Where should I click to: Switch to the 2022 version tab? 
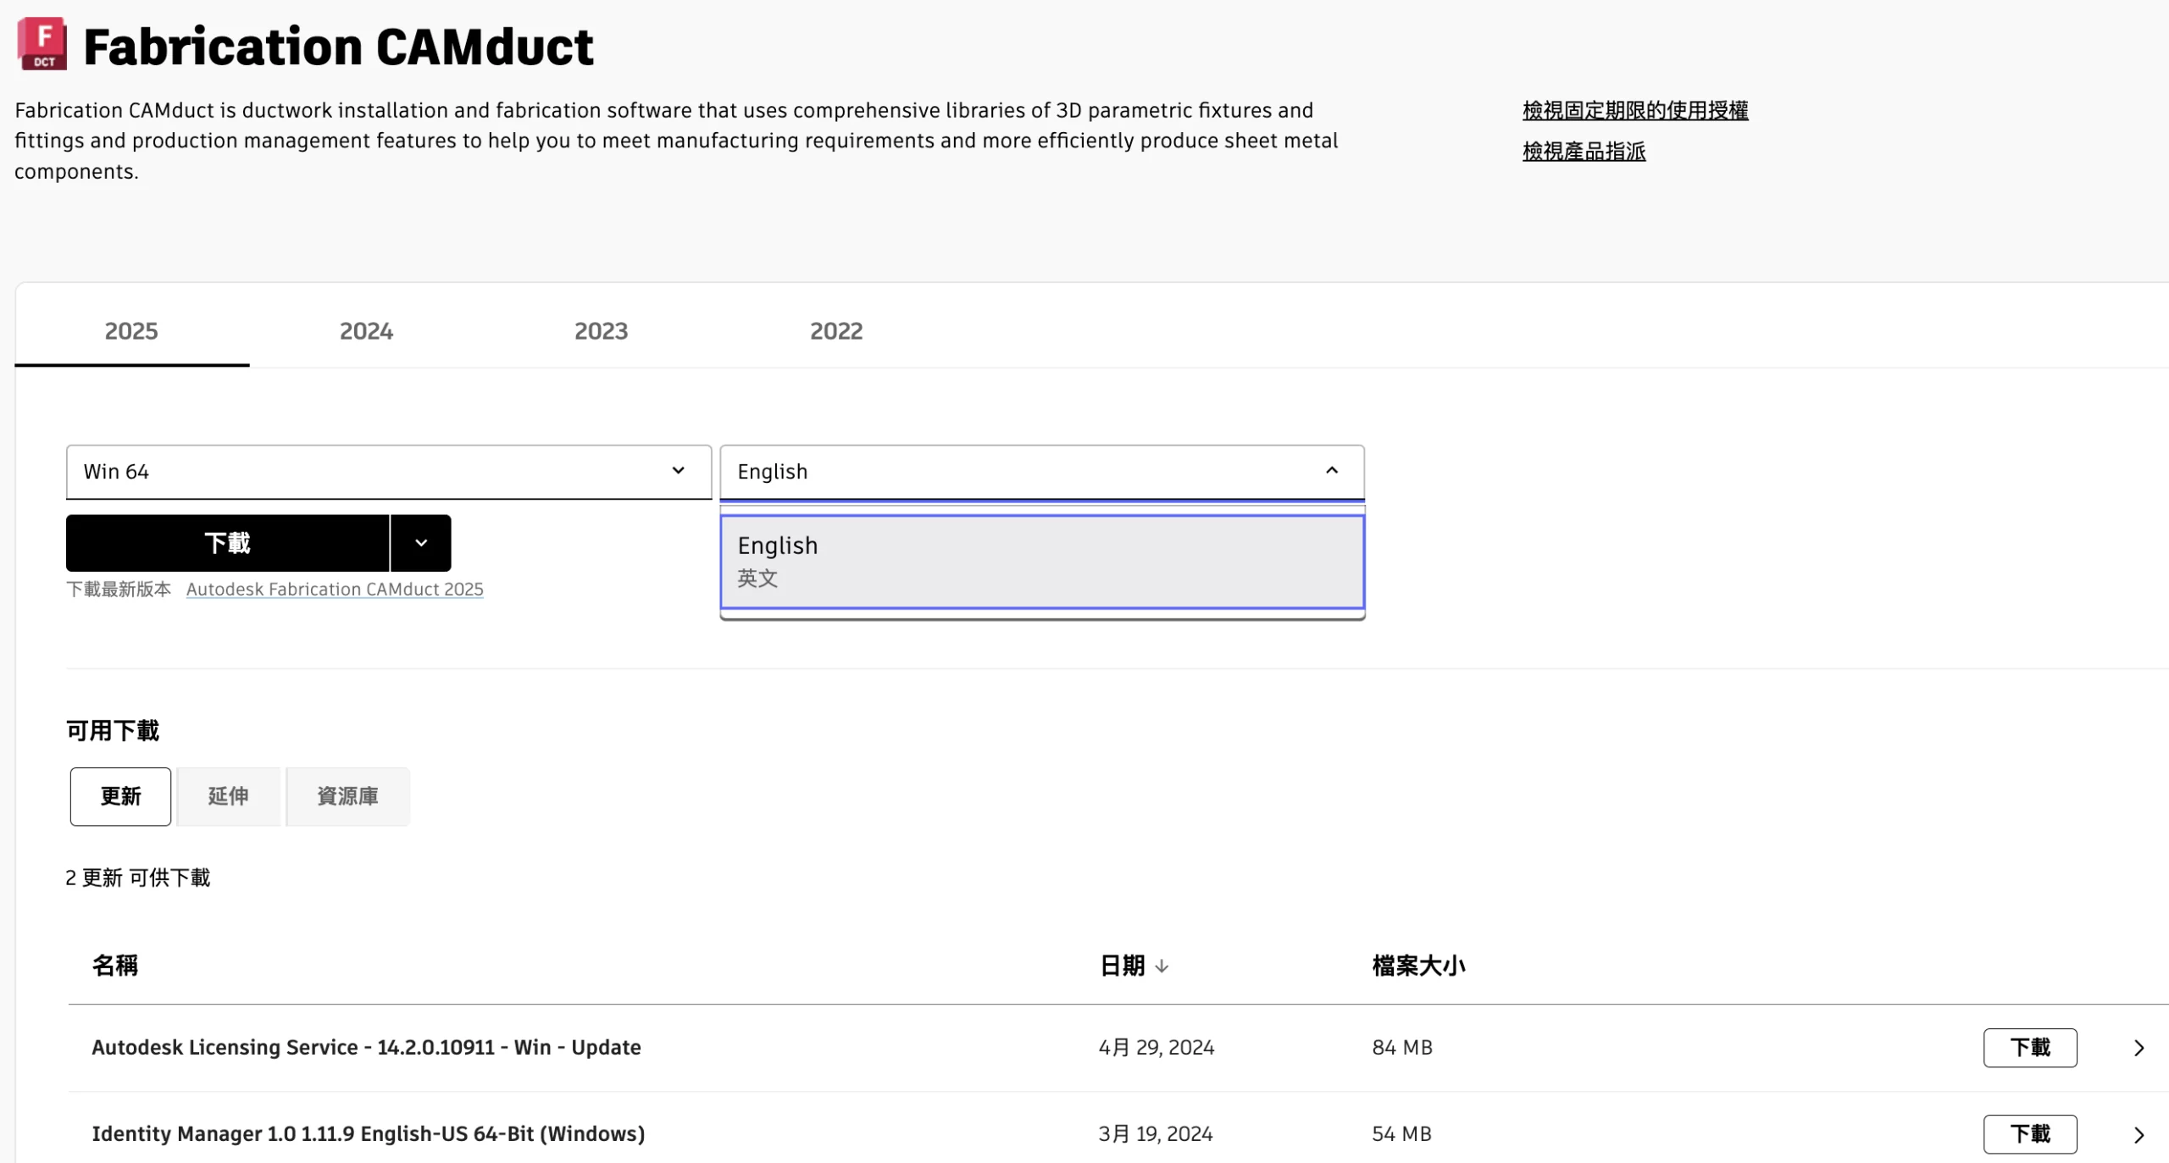(x=835, y=331)
